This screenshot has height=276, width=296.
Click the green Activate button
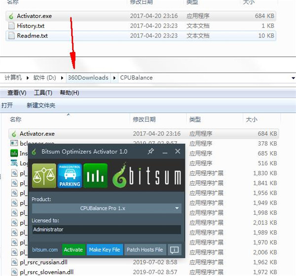click(x=74, y=250)
